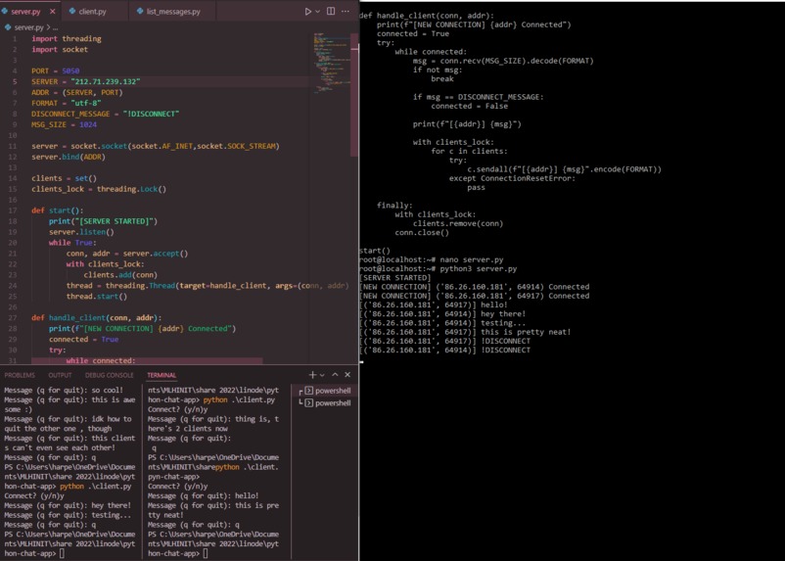Click the left VS Code terminal prompt cursor
The width and height of the screenshot is (785, 561).
pos(62,553)
